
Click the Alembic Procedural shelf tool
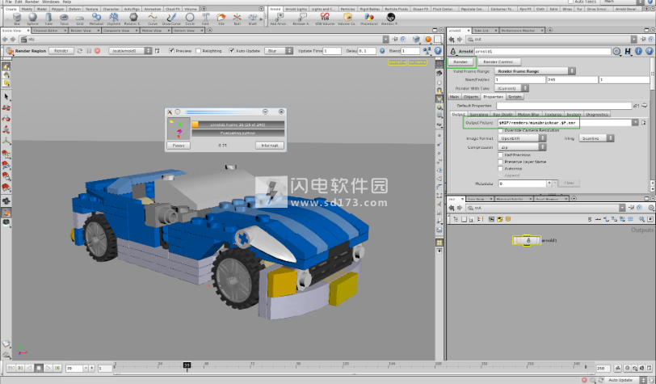click(390, 19)
